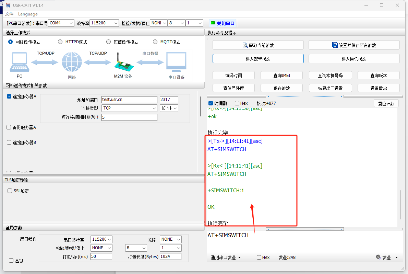Toggle the 时间戳 checkbox
This screenshot has height=274, width=408.
[211, 103]
